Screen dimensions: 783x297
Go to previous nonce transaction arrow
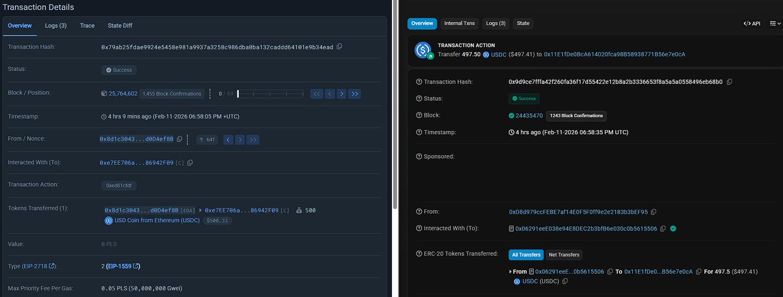pos(228,139)
